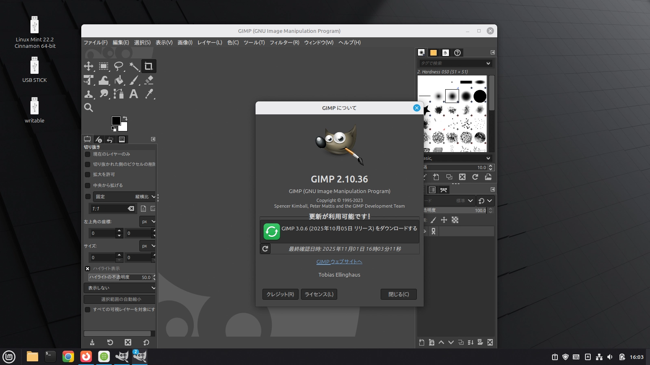Open the px unit dropdown for 'サイズ'
The height and width of the screenshot is (365, 650).
[x=148, y=246]
